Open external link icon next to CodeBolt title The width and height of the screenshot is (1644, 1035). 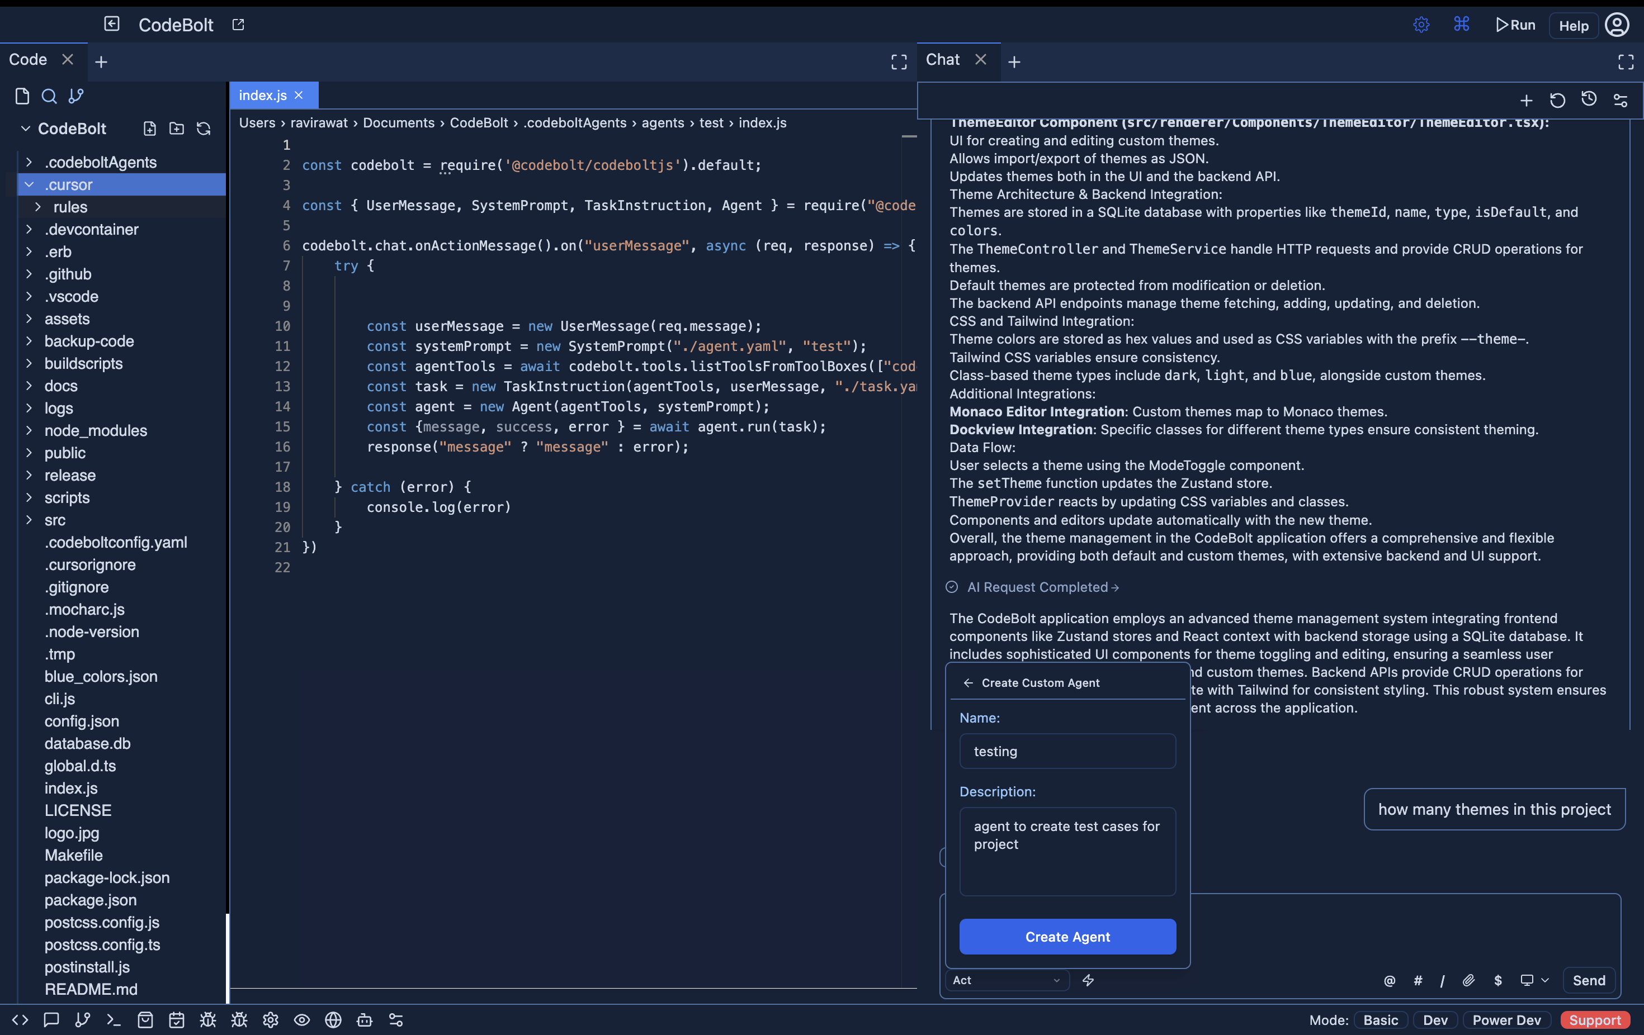coord(238,25)
